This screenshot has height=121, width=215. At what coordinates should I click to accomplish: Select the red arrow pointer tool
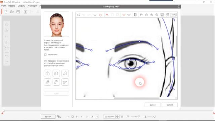point(107,15)
